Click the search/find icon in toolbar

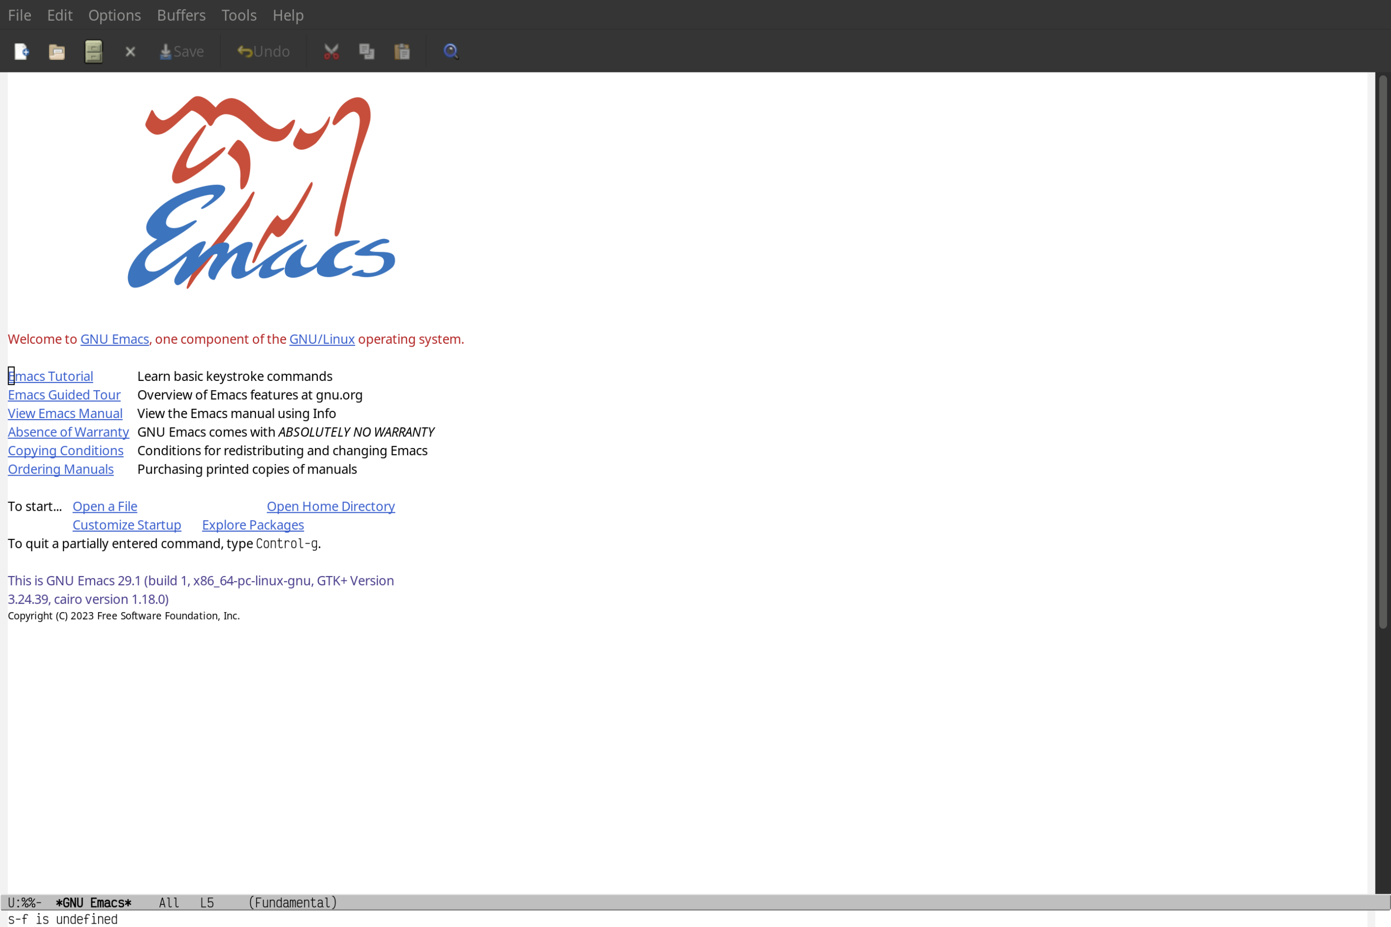coord(450,51)
